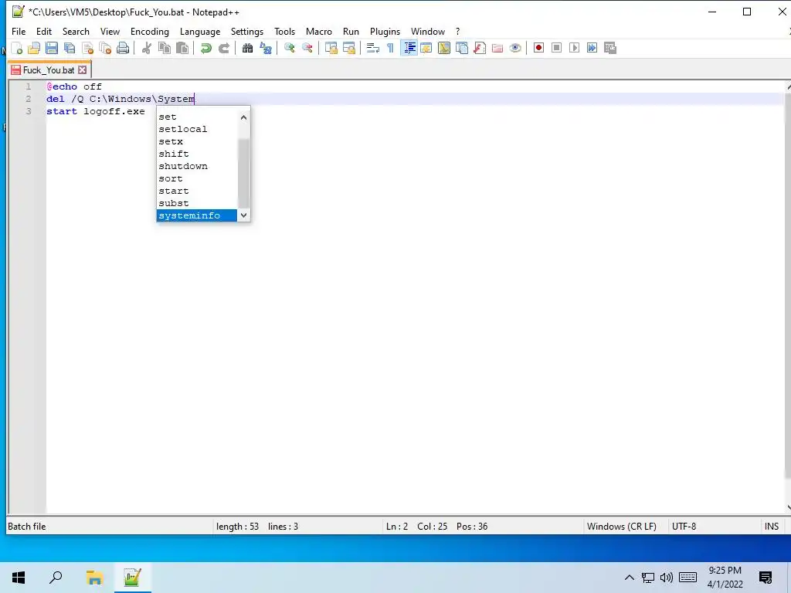Open a file using the Open folder icon

34,48
